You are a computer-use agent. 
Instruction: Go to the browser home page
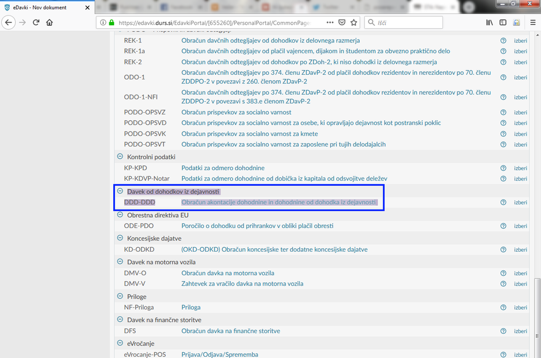[x=49, y=22]
